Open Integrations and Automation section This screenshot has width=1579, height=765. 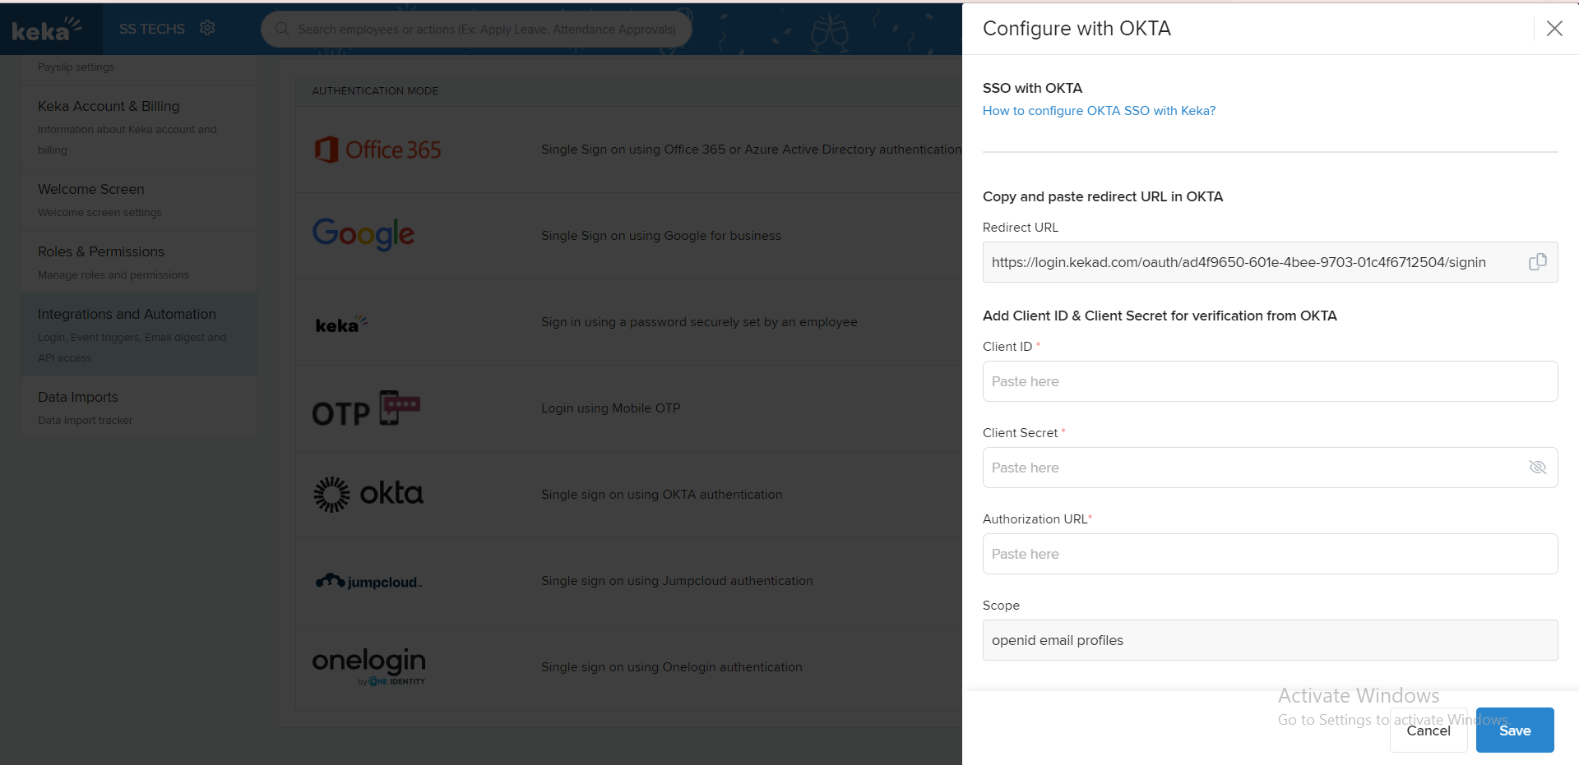pos(139,334)
